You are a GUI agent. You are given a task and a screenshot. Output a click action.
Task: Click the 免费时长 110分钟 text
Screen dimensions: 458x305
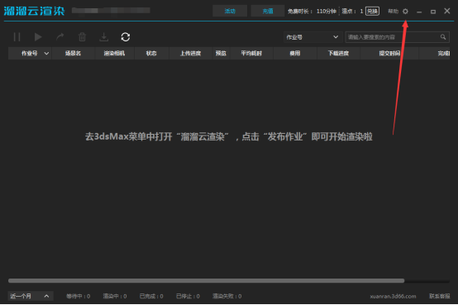click(x=312, y=11)
